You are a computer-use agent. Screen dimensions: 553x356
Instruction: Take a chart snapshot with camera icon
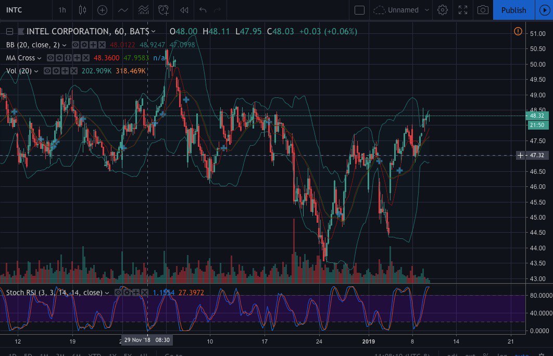click(483, 10)
